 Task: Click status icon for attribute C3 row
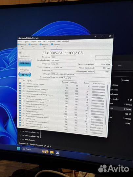20,120
